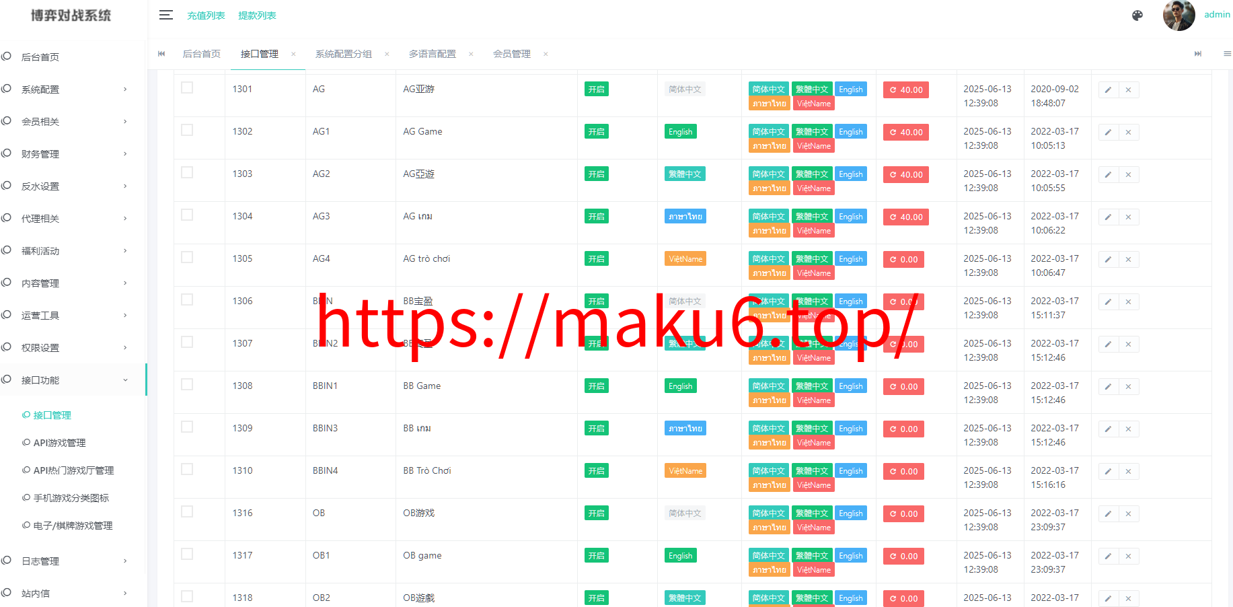Edit row 1304 with pencil icon
The height and width of the screenshot is (607, 1233).
click(1108, 217)
